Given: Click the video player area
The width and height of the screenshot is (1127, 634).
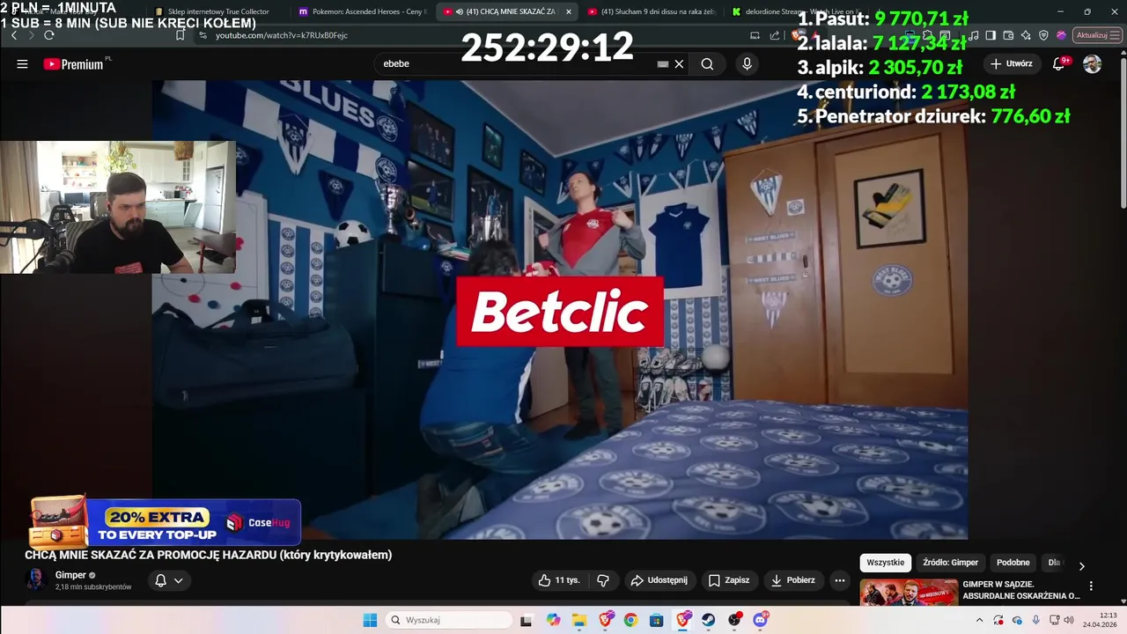Looking at the screenshot, I should (x=560, y=310).
